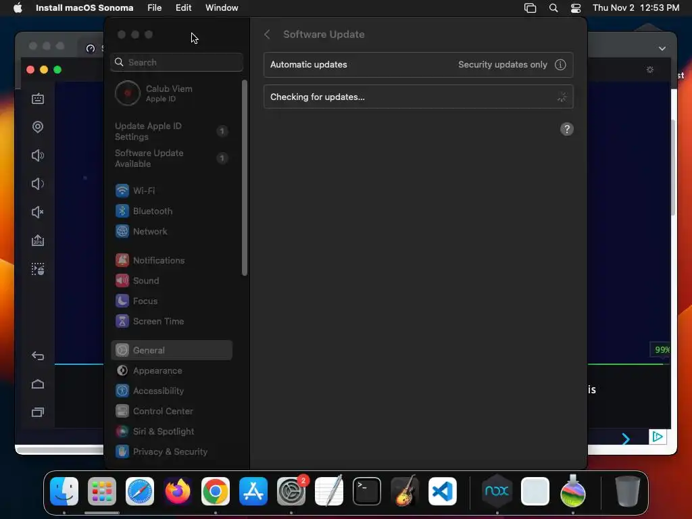
Task: Click the Checking for updates status text
Action: click(318, 97)
